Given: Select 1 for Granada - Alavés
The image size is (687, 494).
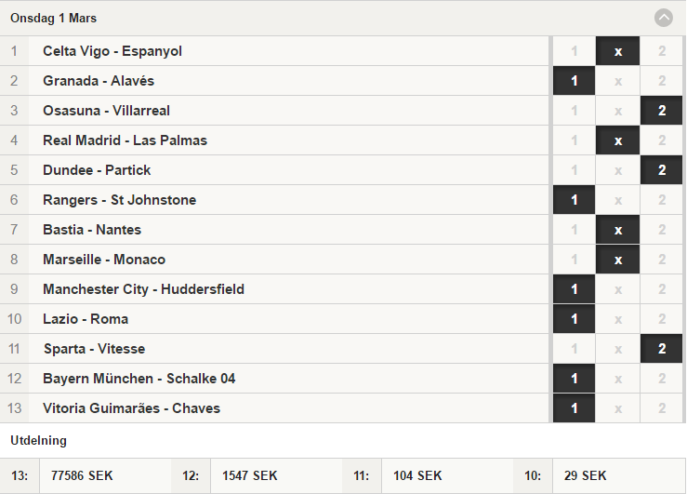Looking at the screenshot, I should point(574,81).
